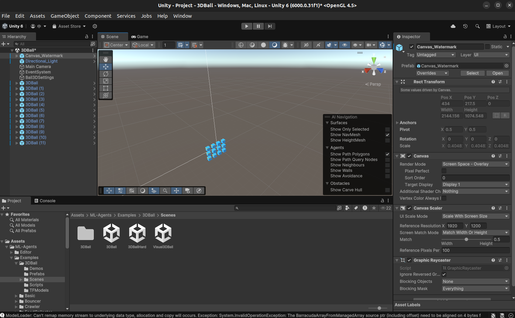
Task: Click the Reference Resolution X field
Action: pyautogui.click(x=455, y=226)
